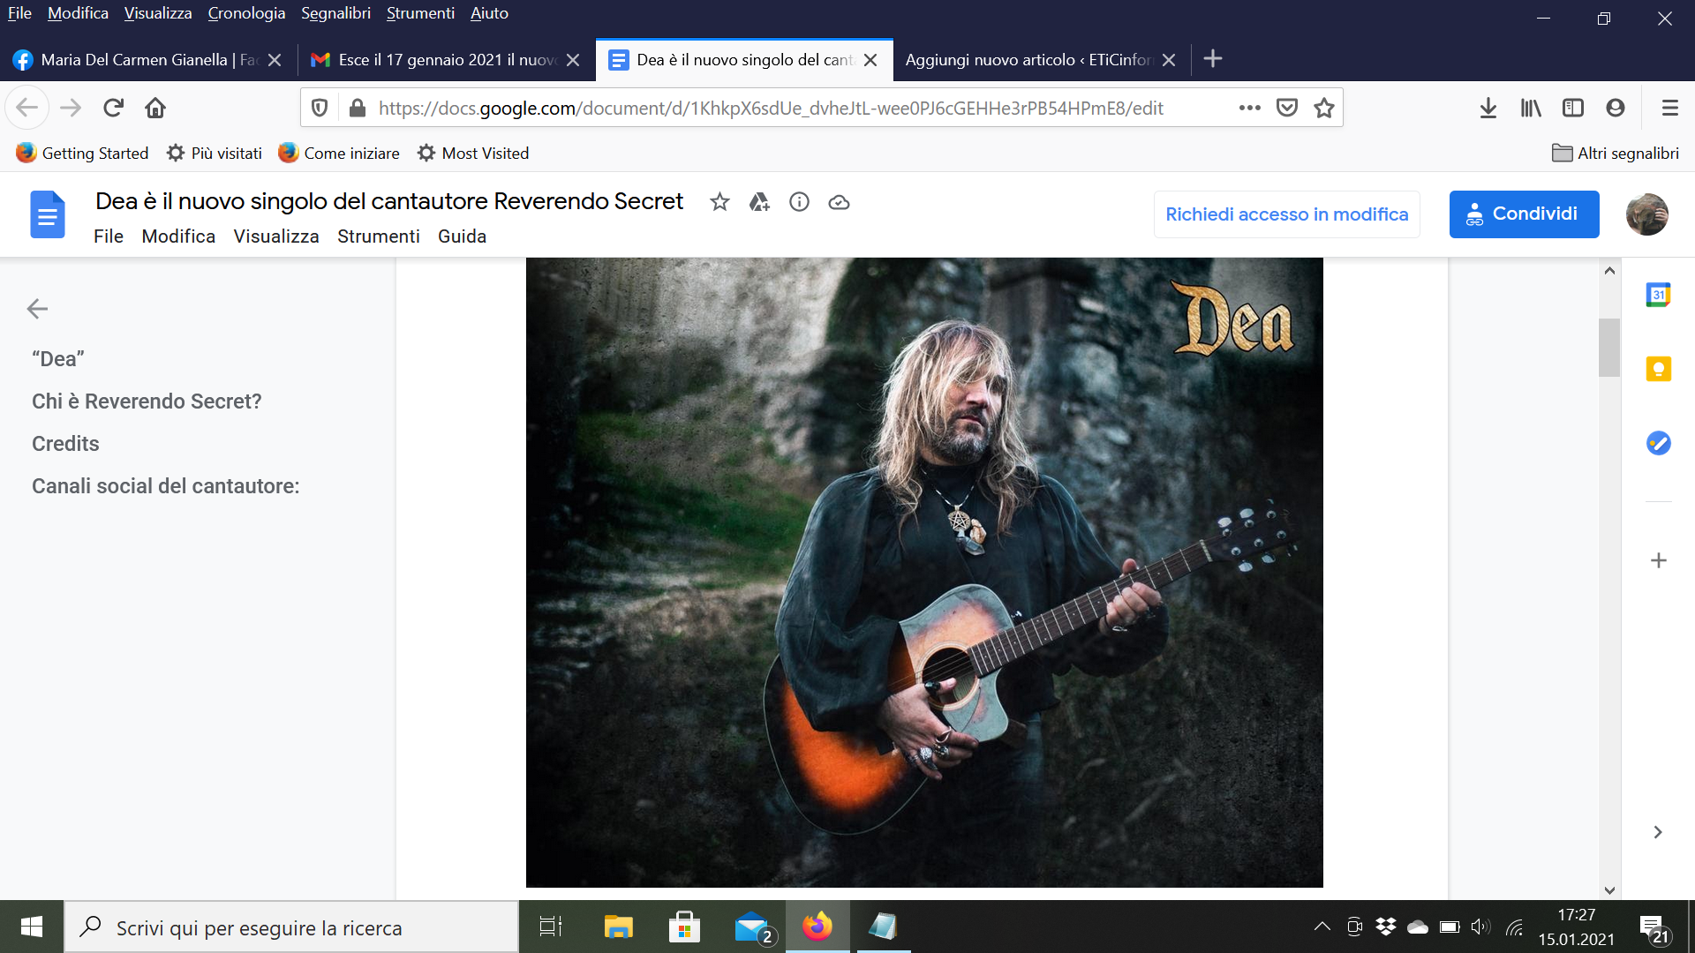Open Google Calendar side panel
The image size is (1695, 953).
coord(1658,295)
